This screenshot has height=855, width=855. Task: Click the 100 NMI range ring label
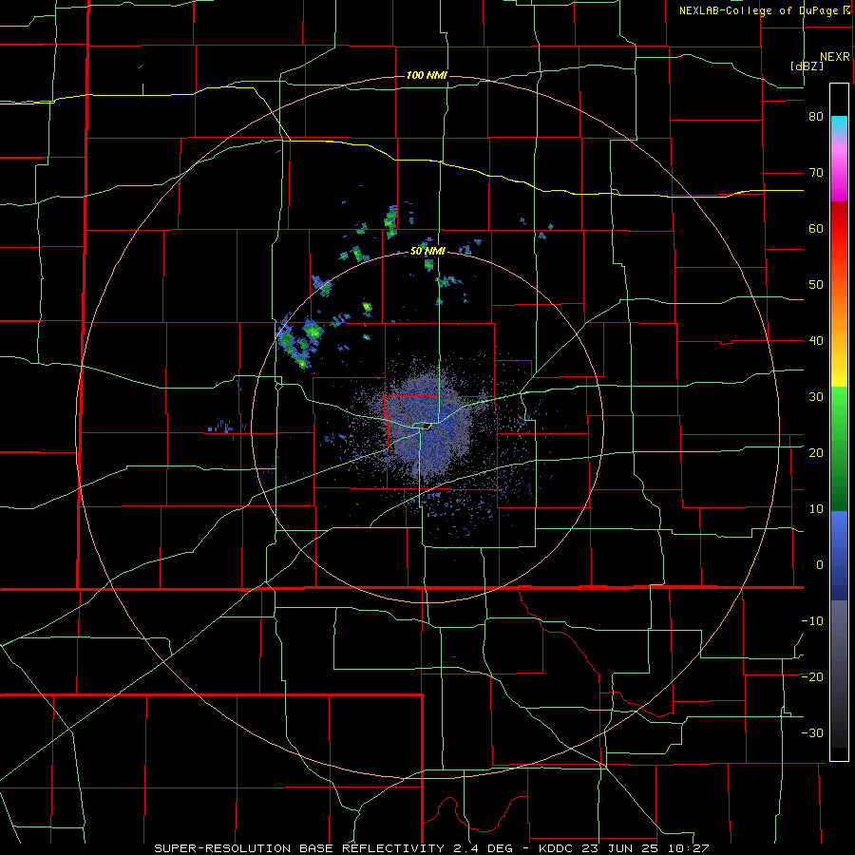427,75
